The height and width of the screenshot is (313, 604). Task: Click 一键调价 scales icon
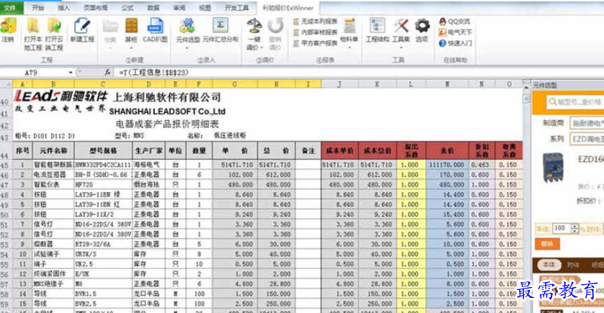254,26
